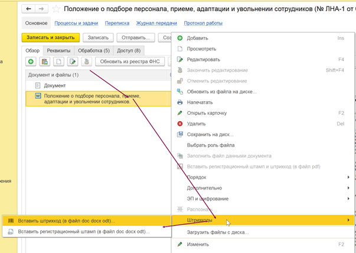Image resolution: width=356 pixels, height=253 pixels.
Task: Open the Дополнительно submenu
Action: point(263,188)
